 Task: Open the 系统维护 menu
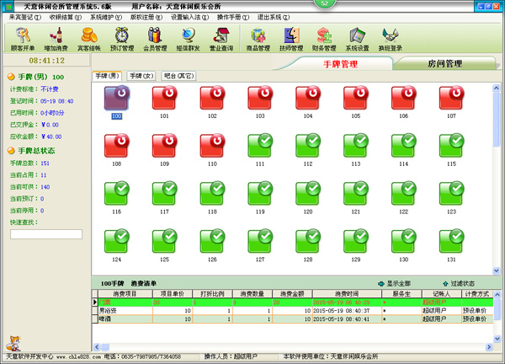[105, 17]
